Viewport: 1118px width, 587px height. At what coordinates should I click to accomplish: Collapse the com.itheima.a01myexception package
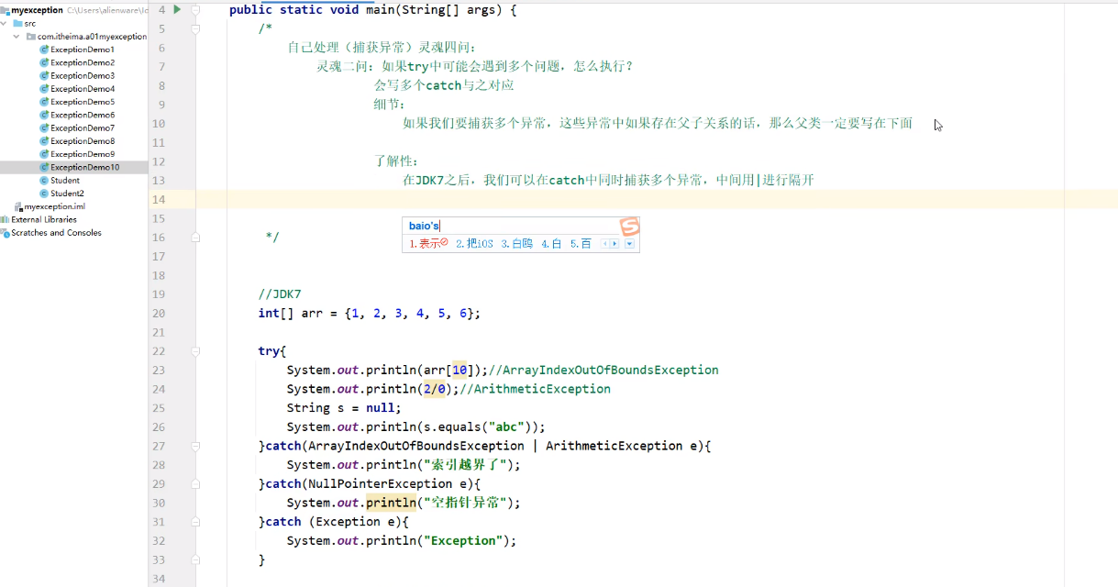point(15,37)
